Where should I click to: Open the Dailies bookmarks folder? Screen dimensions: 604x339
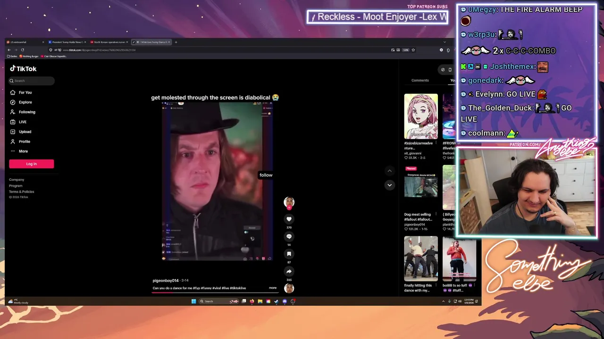13,56
